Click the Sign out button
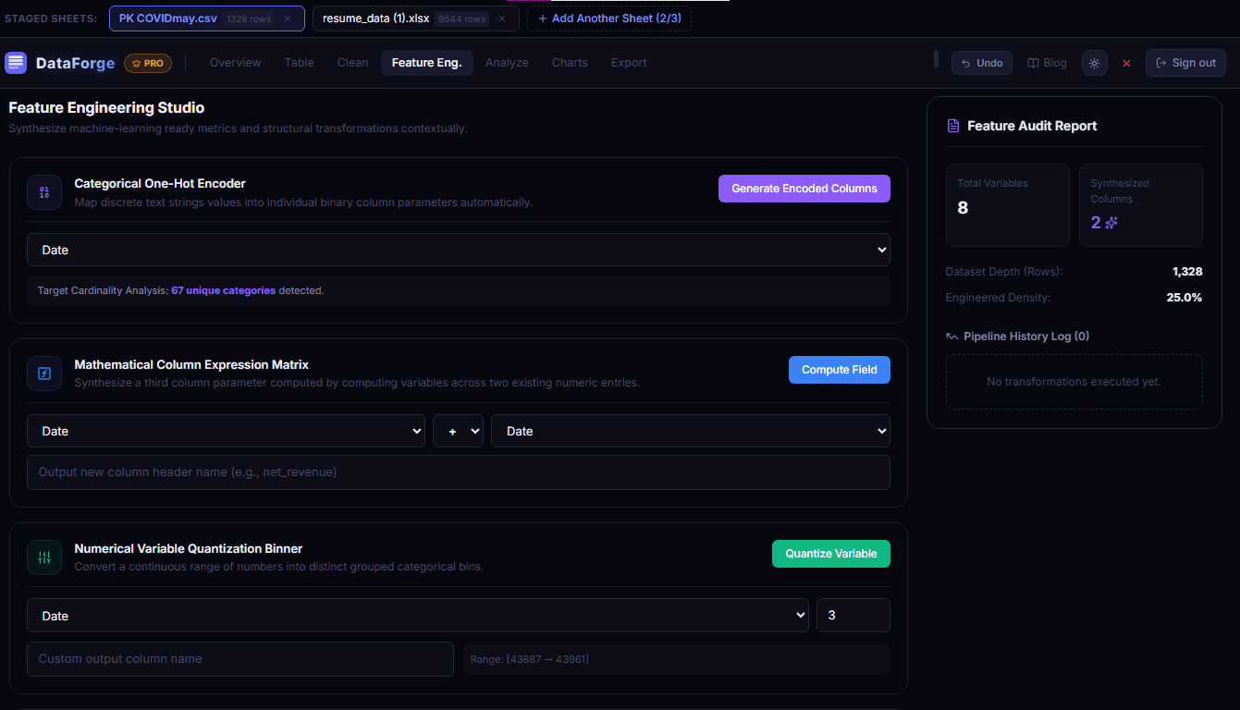Screen dimensions: 1240x710 1186,63
